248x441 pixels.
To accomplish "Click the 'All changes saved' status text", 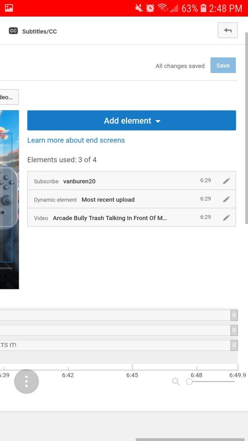I will pos(180,66).
